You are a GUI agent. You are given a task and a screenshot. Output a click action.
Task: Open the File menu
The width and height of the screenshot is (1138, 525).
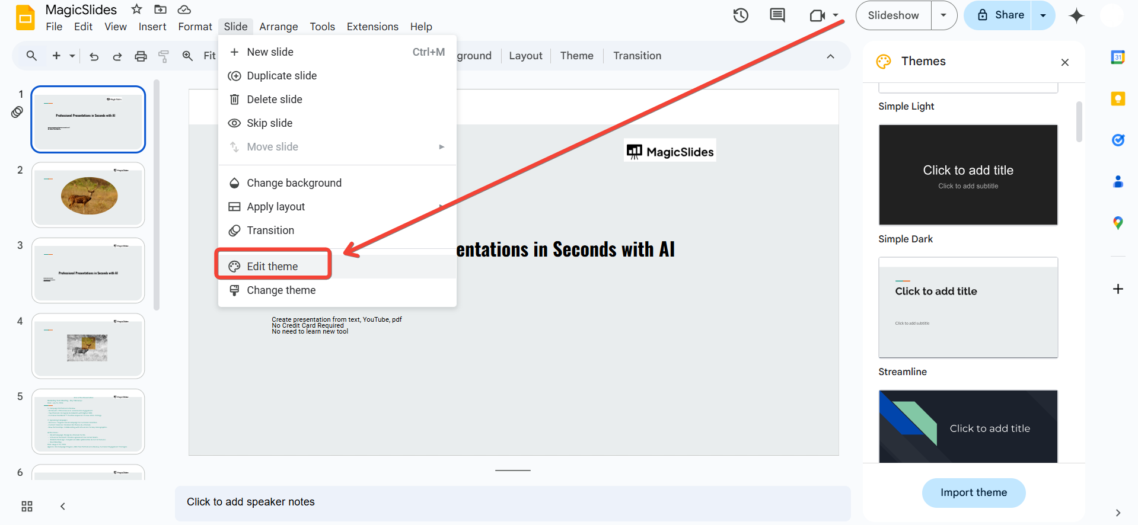point(54,27)
